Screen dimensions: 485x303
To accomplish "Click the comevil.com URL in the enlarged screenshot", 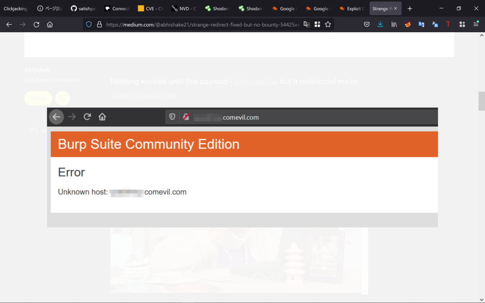I will (x=226, y=118).
